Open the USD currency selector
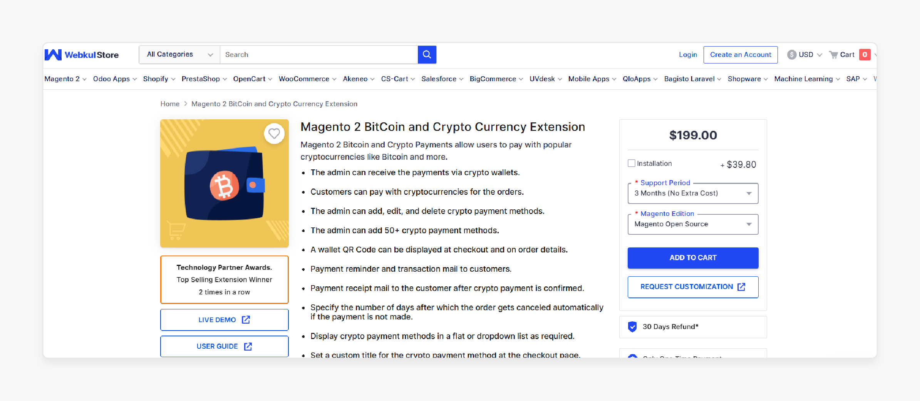 click(x=805, y=55)
